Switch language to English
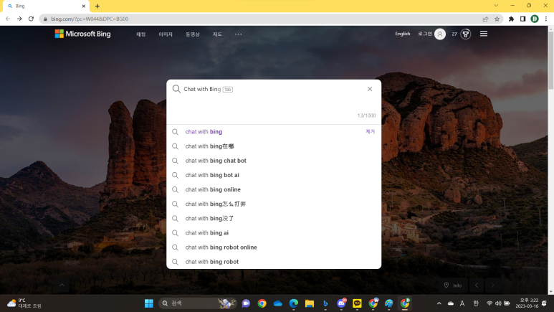The width and height of the screenshot is (554, 312). pos(403,34)
